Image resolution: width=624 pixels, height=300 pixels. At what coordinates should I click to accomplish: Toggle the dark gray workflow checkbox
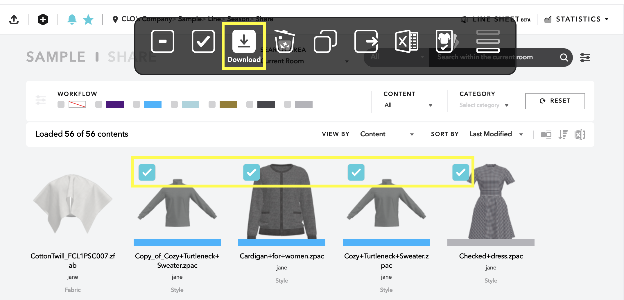(250, 104)
